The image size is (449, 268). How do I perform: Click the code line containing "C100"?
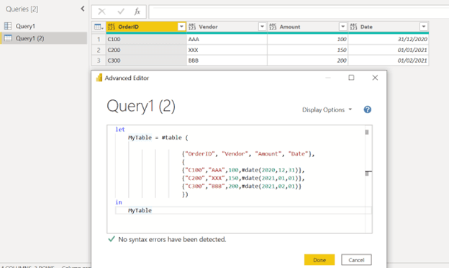[243, 170]
